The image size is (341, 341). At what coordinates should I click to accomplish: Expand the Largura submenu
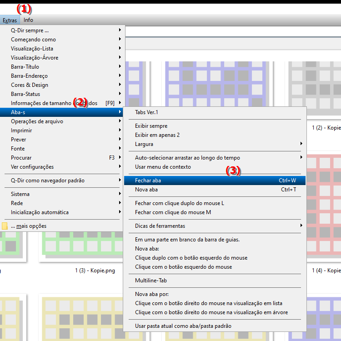click(x=215, y=144)
